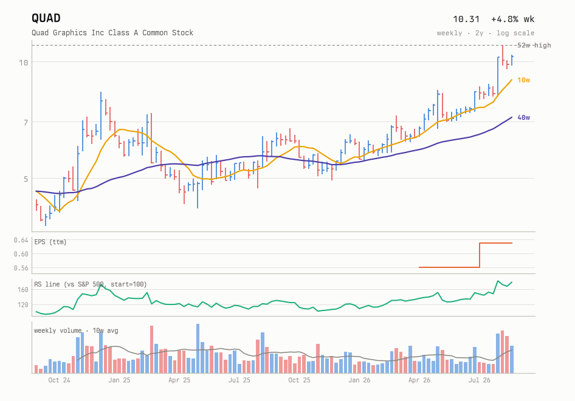Click price axis label 7

tap(26, 122)
